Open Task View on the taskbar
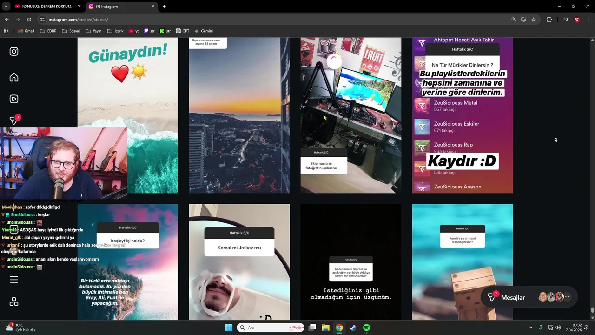 [x=312, y=328]
